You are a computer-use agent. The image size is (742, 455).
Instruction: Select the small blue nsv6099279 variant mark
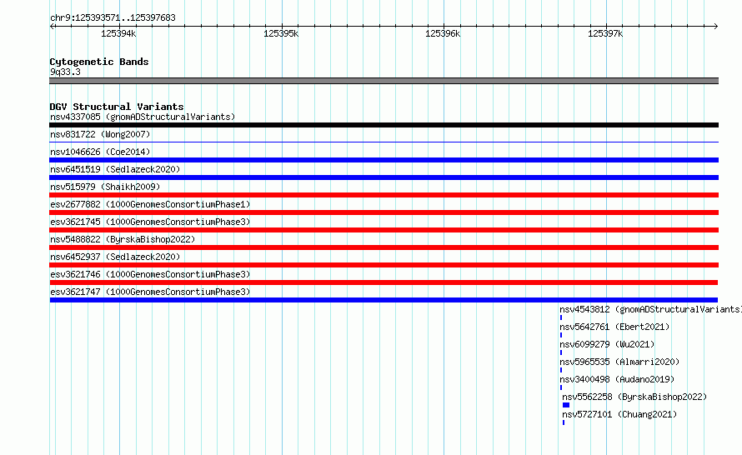(x=561, y=352)
